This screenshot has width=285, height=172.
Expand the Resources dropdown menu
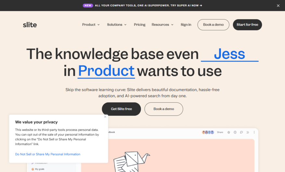click(x=162, y=25)
